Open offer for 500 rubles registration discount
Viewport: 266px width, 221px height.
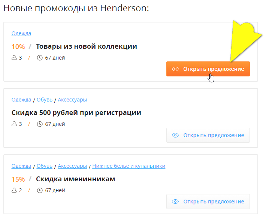(208, 135)
